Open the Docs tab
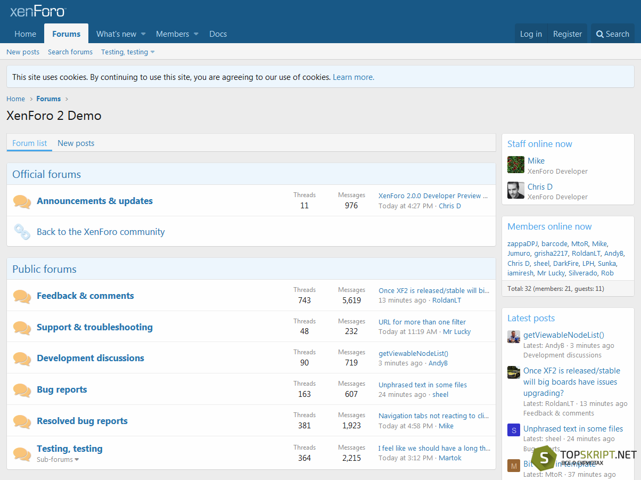 click(x=218, y=34)
